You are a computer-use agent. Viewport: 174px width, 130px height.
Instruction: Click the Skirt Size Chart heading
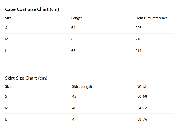pos(26,78)
